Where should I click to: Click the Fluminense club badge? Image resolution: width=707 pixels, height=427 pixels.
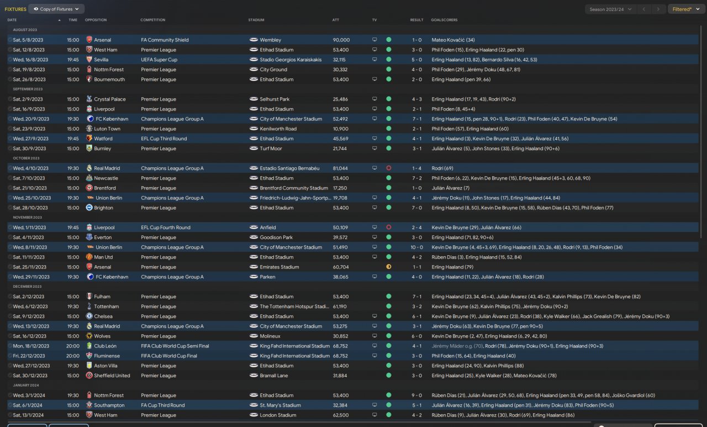89,356
